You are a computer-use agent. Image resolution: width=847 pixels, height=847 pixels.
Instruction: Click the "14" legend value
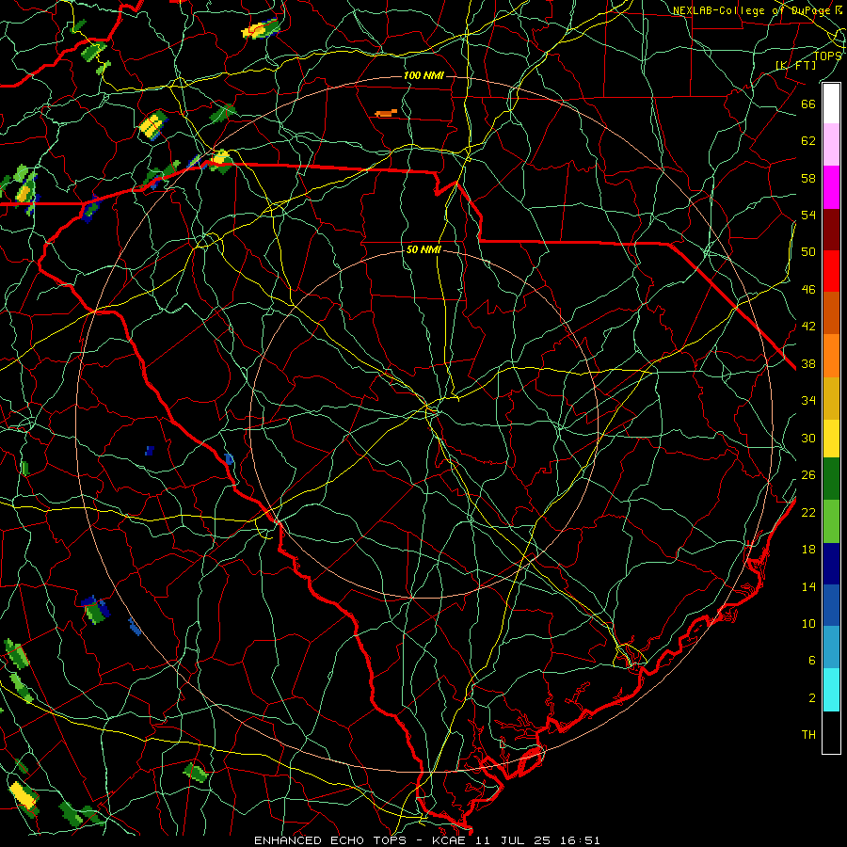808,586
